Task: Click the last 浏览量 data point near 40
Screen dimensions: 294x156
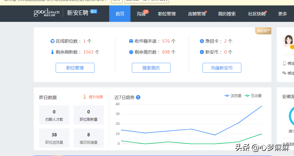Action: [x=261, y=107]
